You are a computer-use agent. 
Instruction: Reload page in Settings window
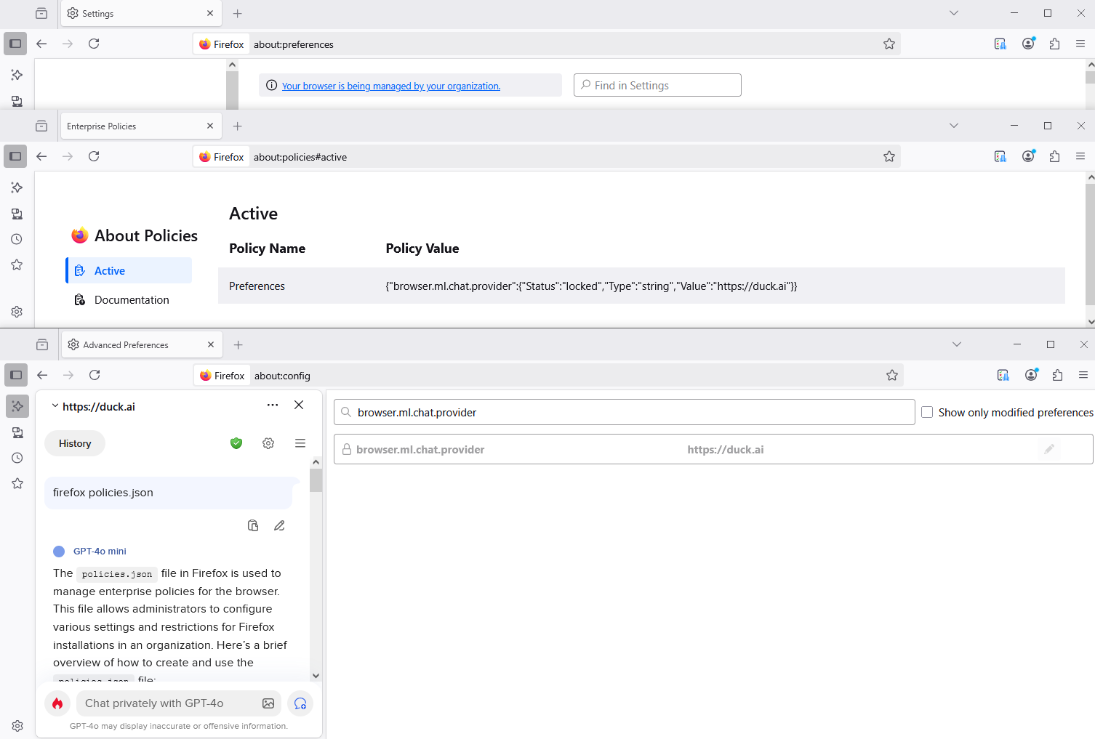pos(94,44)
